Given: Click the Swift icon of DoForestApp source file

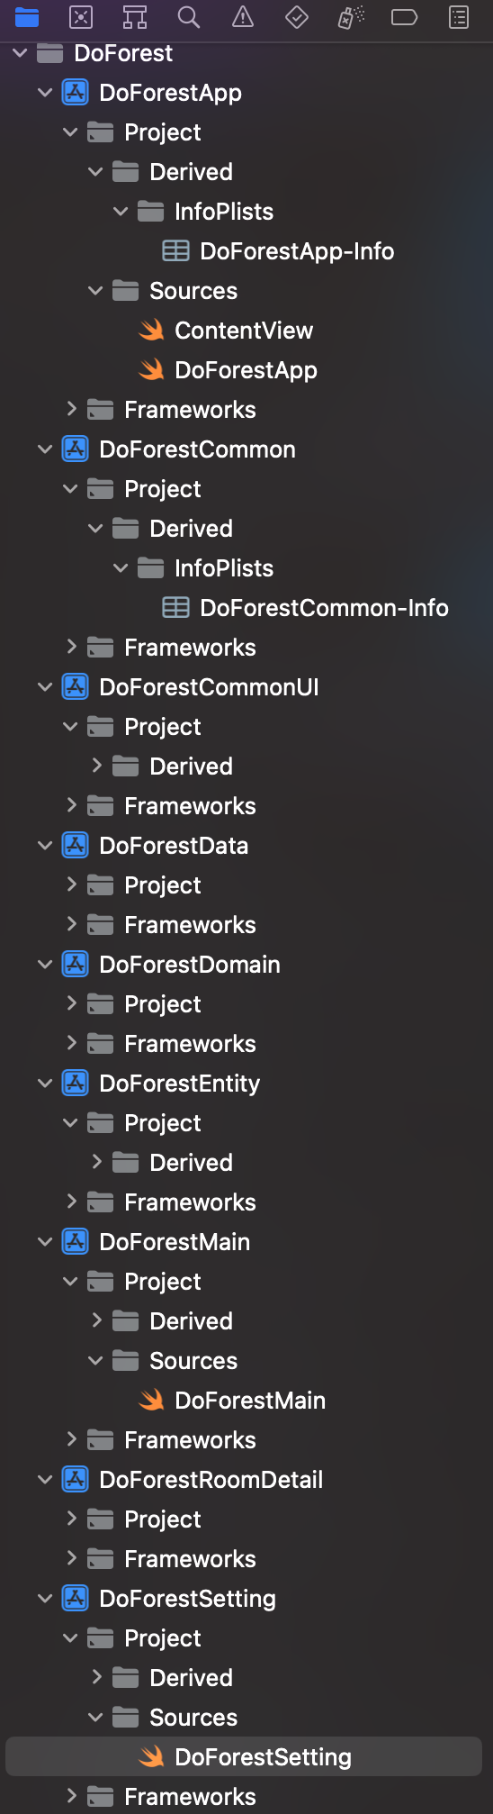Looking at the screenshot, I should point(151,370).
